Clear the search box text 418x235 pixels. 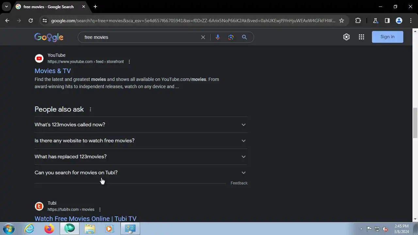click(x=203, y=37)
